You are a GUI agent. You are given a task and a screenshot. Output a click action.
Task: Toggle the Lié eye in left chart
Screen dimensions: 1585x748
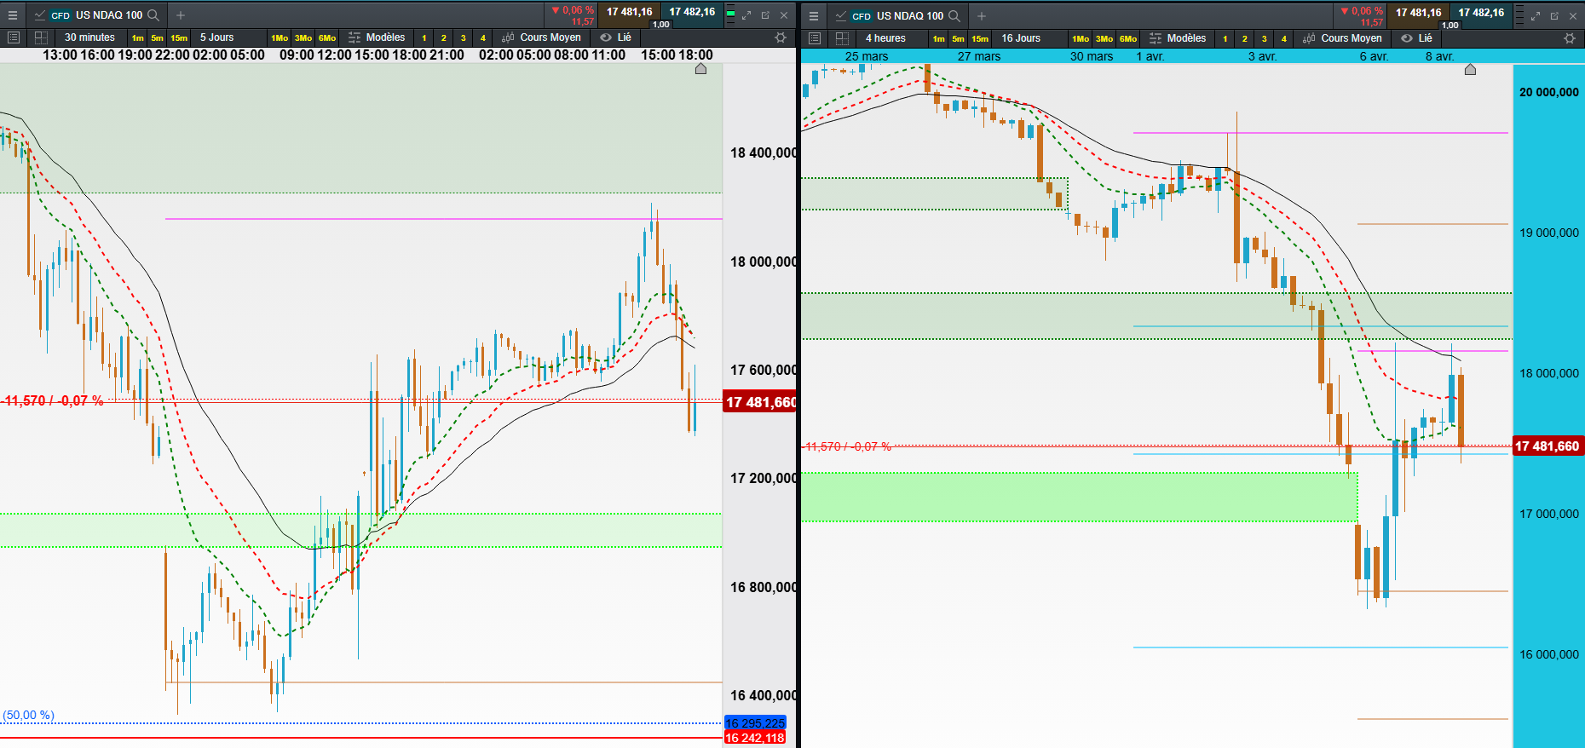pyautogui.click(x=615, y=37)
